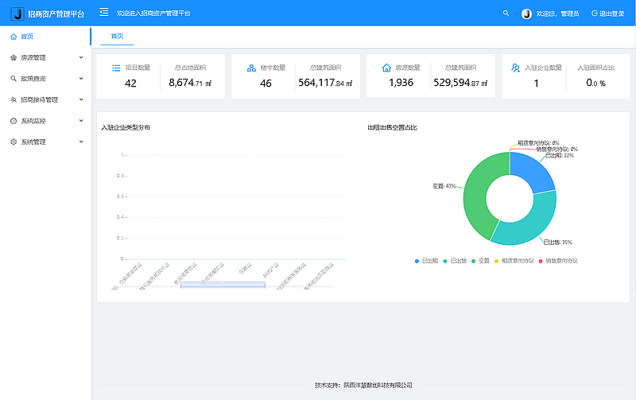Click the platform logo J icon
Image resolution: width=636 pixels, height=400 pixels.
[17, 14]
